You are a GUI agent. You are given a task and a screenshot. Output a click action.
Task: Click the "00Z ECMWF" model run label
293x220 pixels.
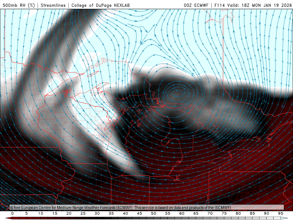click(196, 5)
